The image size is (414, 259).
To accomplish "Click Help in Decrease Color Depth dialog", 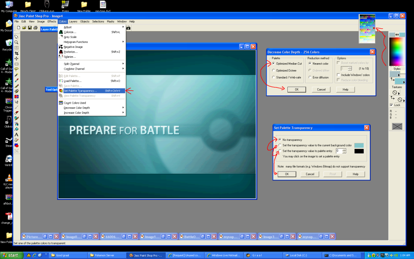I will (345, 89).
